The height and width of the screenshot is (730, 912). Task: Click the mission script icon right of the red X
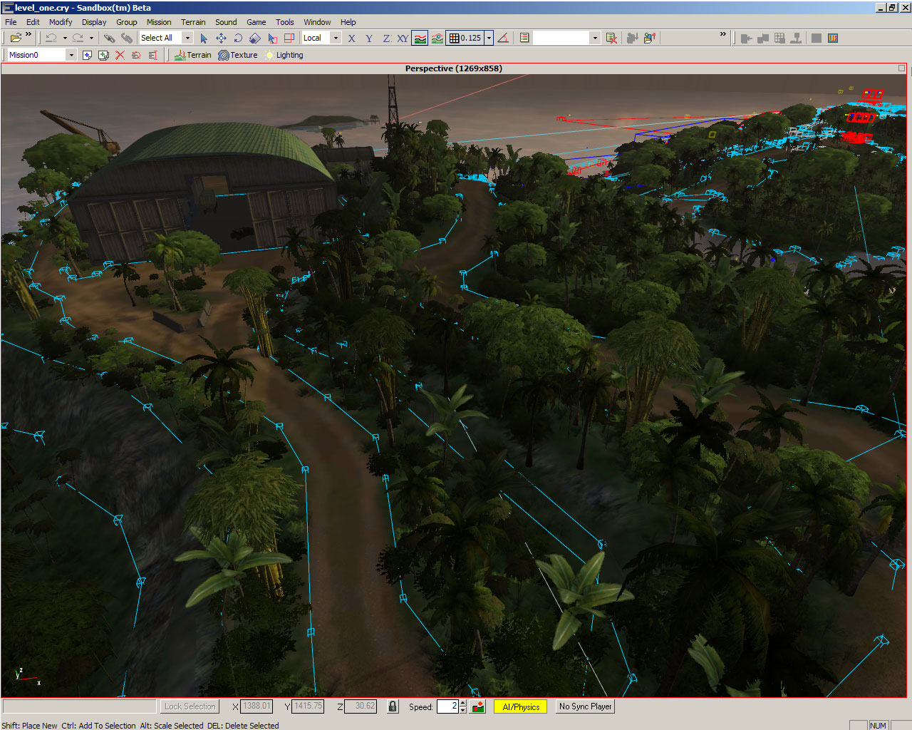pyautogui.click(x=136, y=55)
